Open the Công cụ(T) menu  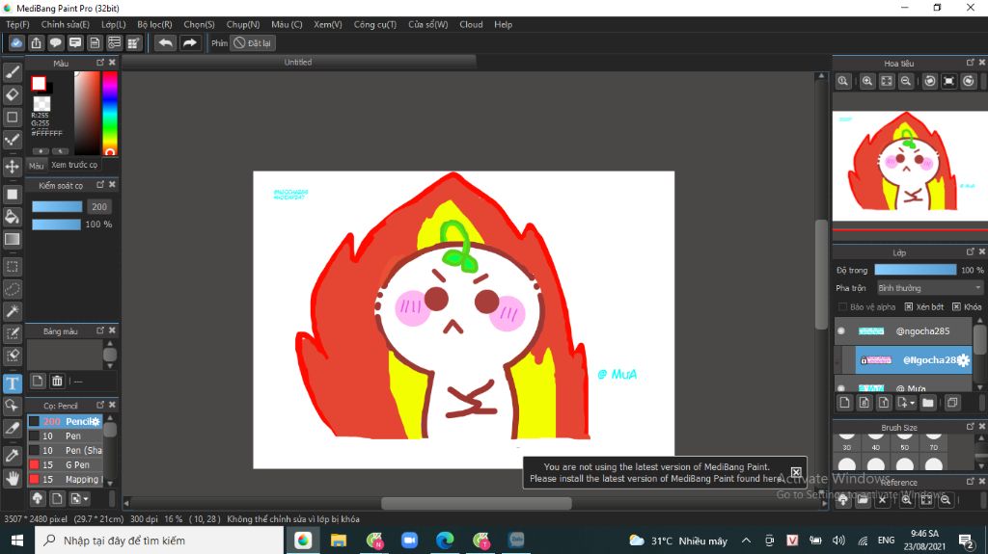[375, 24]
